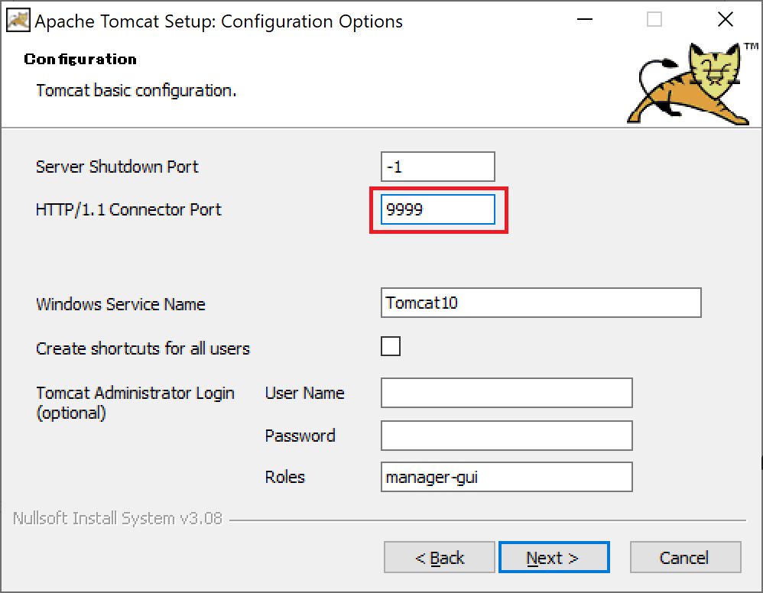Viewport: 763px width, 593px height.
Task: Focus the Server Shutdown Port input field
Action: point(437,167)
